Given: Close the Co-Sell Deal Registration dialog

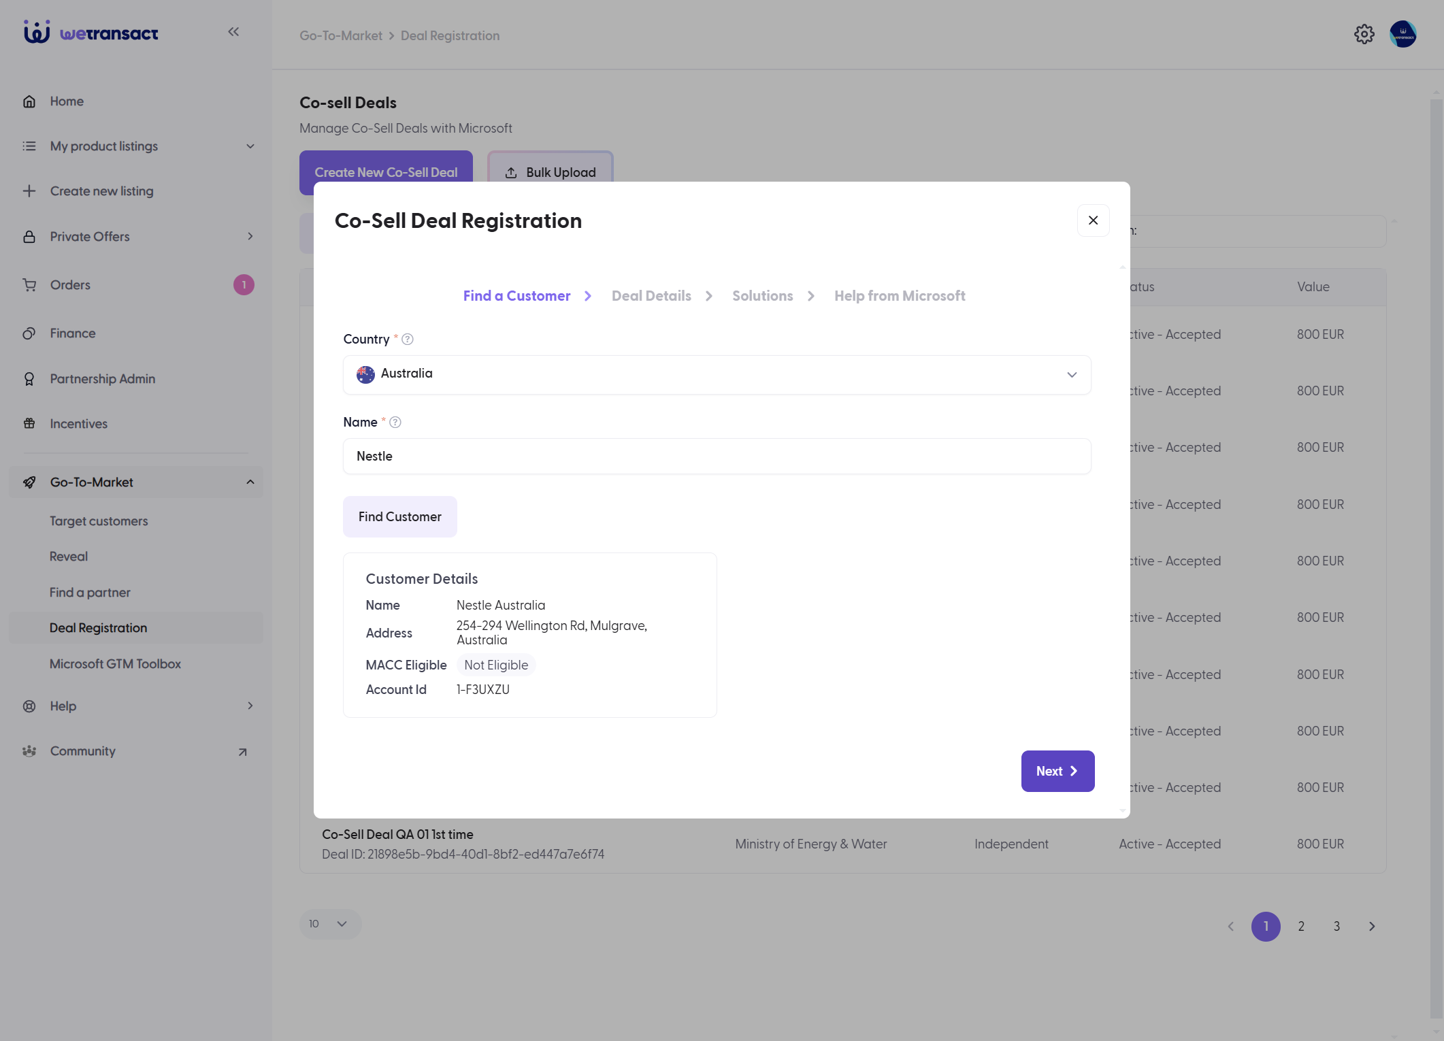Looking at the screenshot, I should click(x=1093, y=220).
